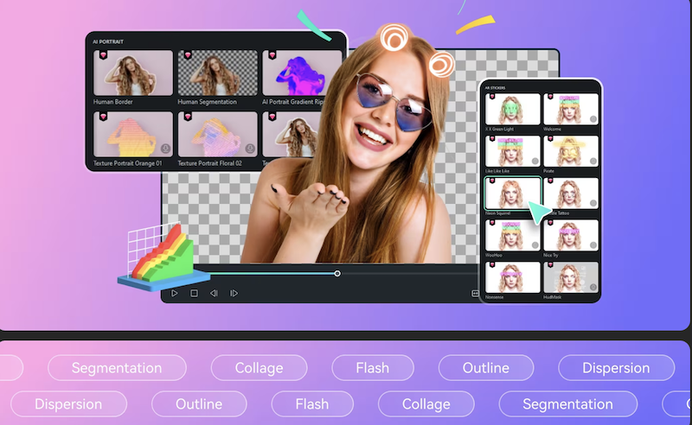Image resolution: width=692 pixels, height=425 pixels.
Task: Click the gem badge on the Nonsense sticker
Action: tap(492, 265)
